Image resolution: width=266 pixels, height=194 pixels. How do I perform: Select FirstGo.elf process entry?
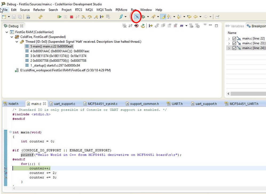pyautogui.click(x=63, y=70)
